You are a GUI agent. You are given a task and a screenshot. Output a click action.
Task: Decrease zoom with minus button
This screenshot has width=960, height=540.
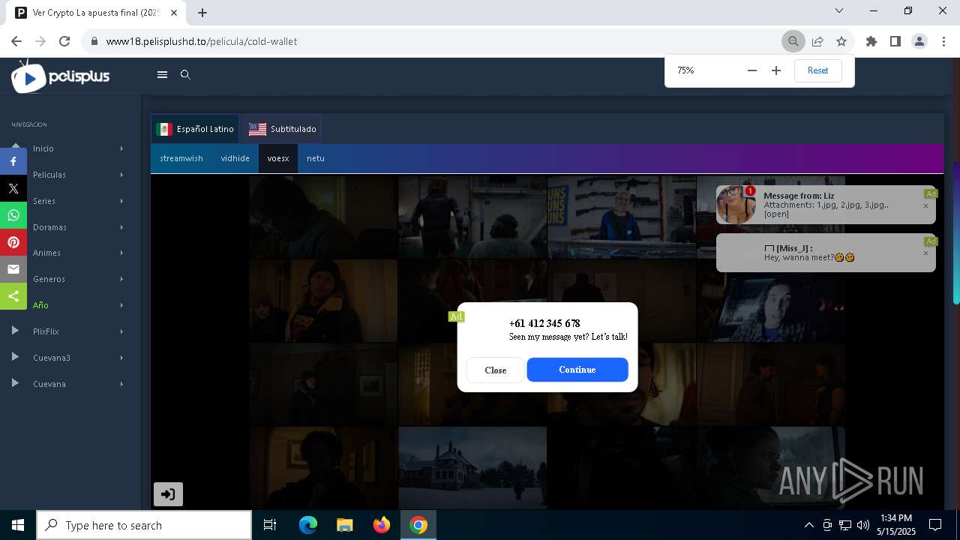(x=752, y=70)
